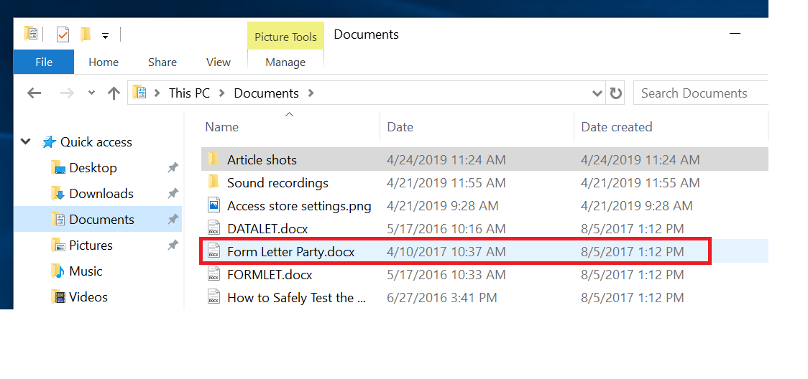Open Music in the navigation pane
The width and height of the screenshot is (808, 379).
tap(86, 271)
